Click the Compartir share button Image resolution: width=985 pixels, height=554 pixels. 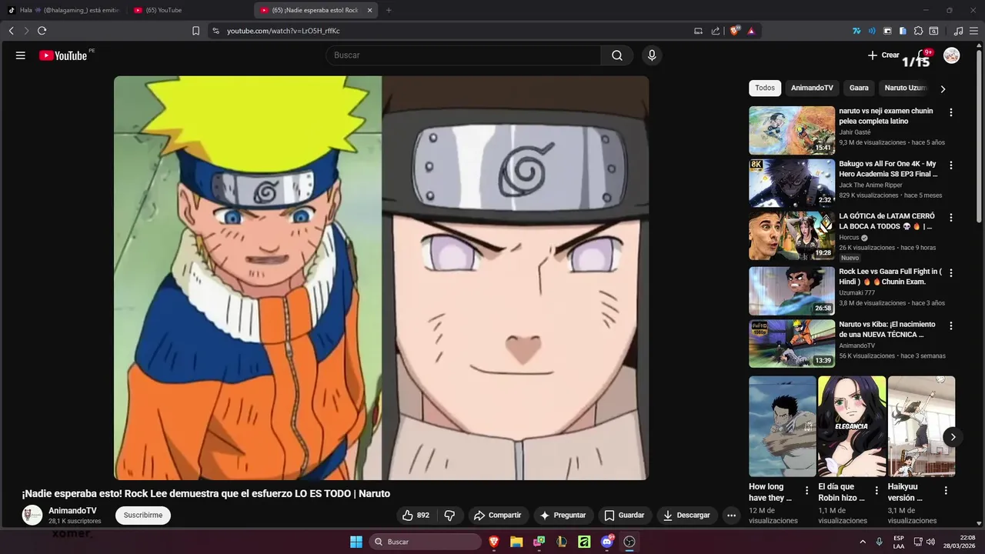click(497, 516)
